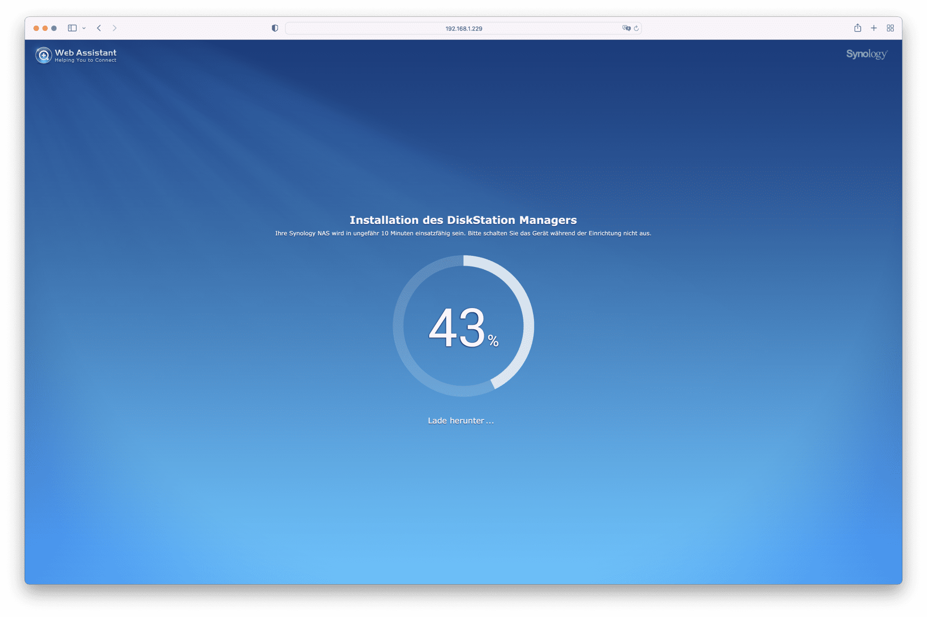Click the third window control button
Screen dimensions: 927x617
(54, 28)
